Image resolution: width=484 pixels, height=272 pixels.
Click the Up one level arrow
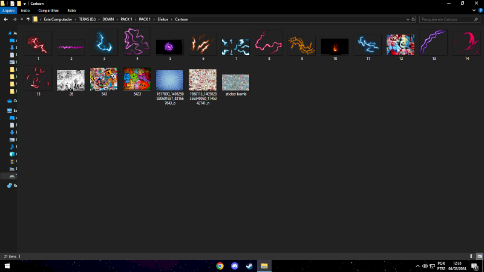coord(28,19)
